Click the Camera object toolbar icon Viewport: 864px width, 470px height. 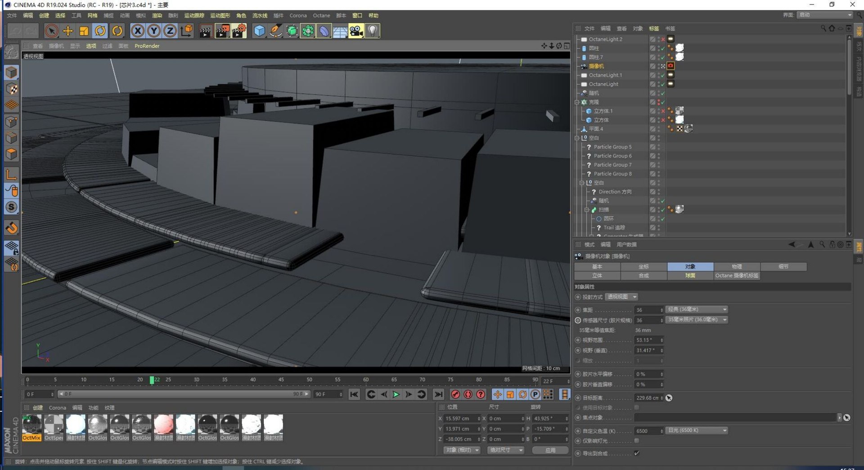coord(356,31)
